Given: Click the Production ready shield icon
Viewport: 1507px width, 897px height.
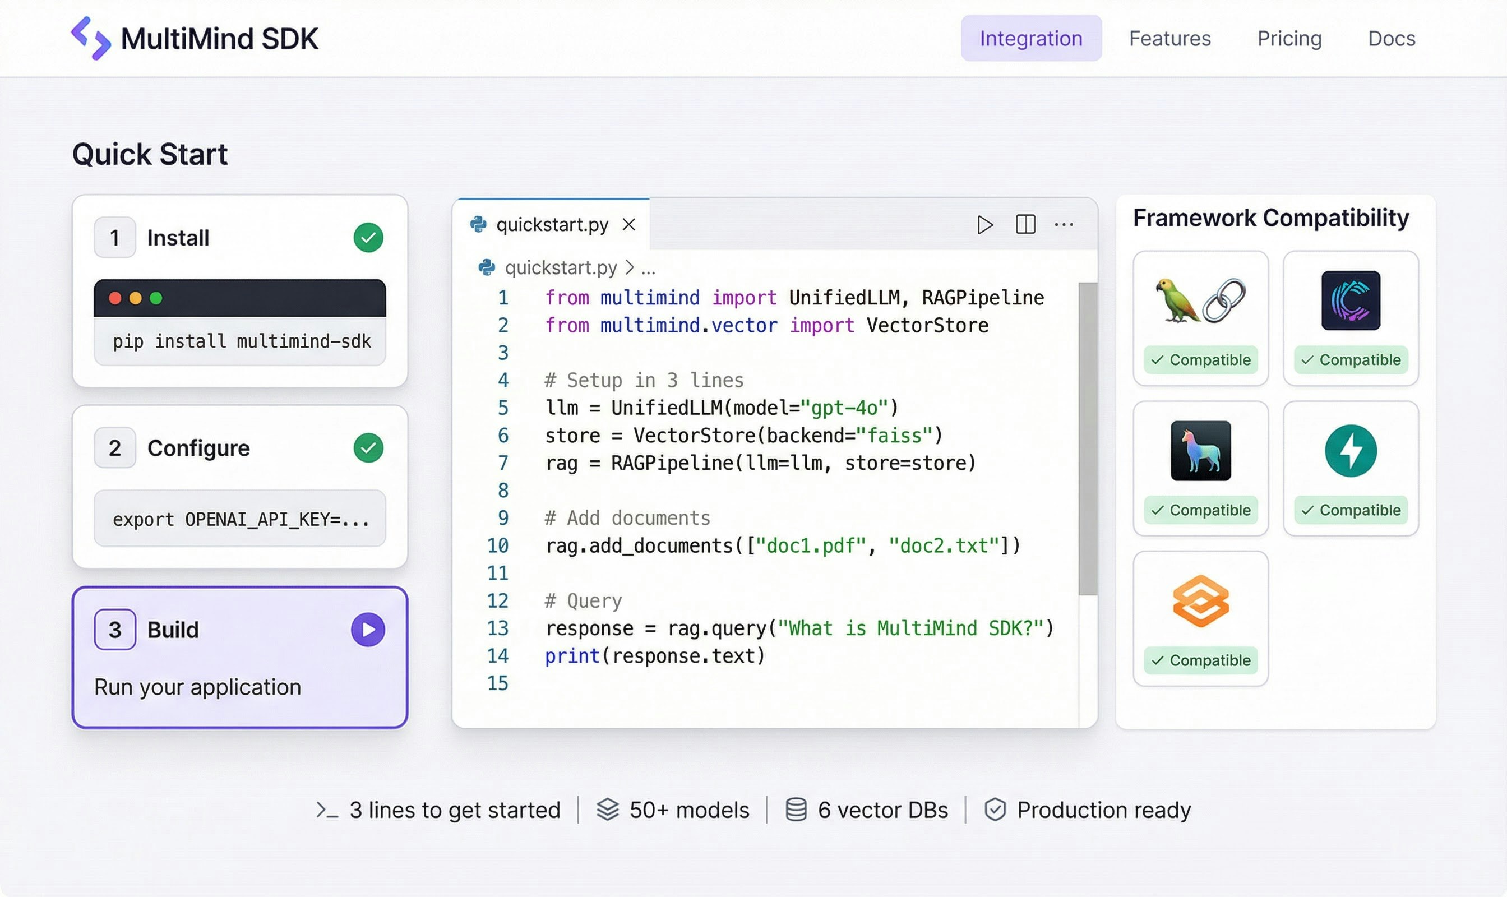Looking at the screenshot, I should point(996,810).
